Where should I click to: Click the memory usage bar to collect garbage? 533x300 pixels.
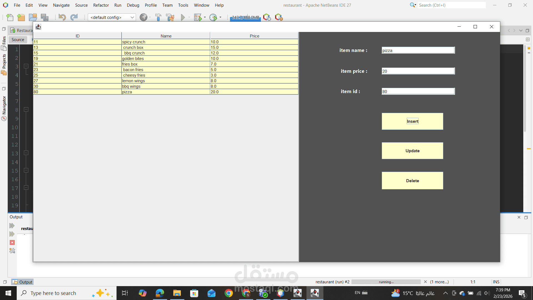(245, 17)
